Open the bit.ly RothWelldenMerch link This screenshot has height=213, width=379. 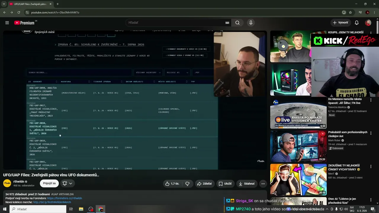click(x=52, y=202)
